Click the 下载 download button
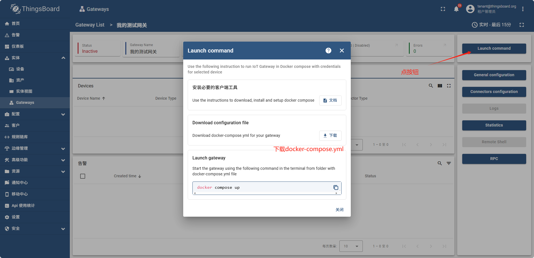The width and height of the screenshot is (534, 258). 330,135
